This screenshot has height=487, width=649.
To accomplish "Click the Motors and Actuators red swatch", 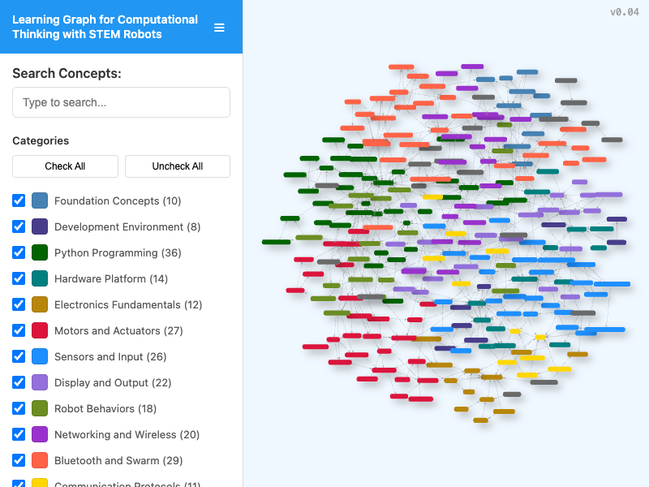I will pos(40,330).
